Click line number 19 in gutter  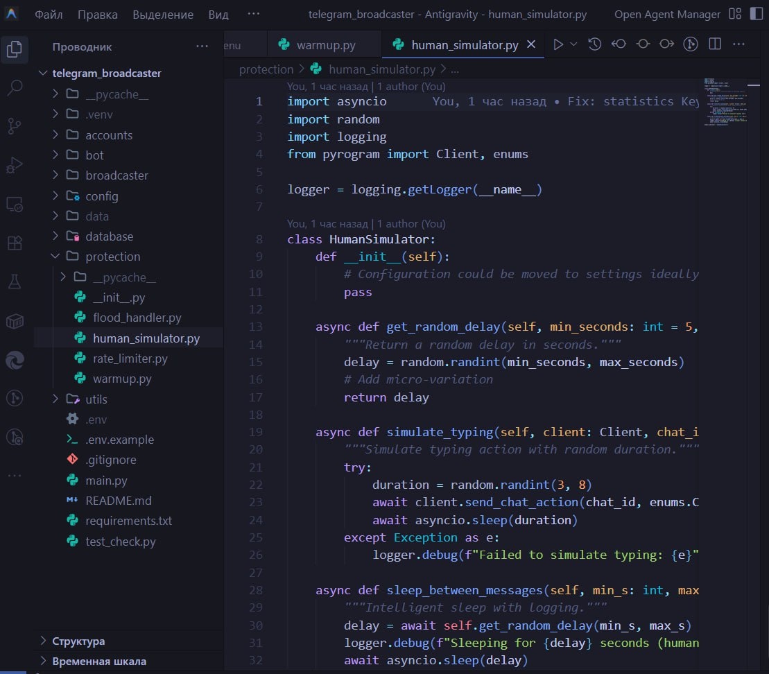click(255, 432)
